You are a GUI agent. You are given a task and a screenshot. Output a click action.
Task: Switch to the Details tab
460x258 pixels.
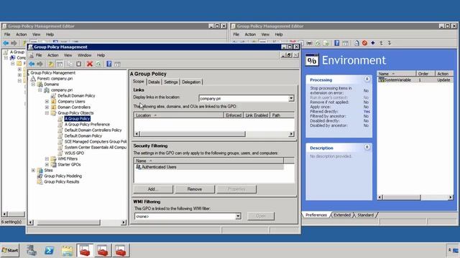154,82
